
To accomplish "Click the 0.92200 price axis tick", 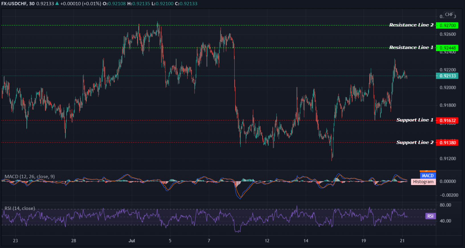I will tap(448, 70).
